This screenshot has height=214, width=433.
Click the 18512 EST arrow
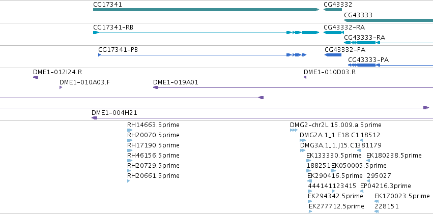pyautogui.click(x=361, y=140)
